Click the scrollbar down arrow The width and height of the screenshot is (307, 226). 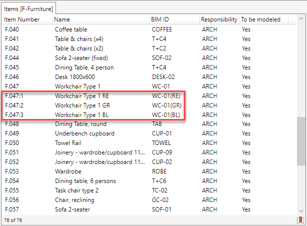coord(301,210)
